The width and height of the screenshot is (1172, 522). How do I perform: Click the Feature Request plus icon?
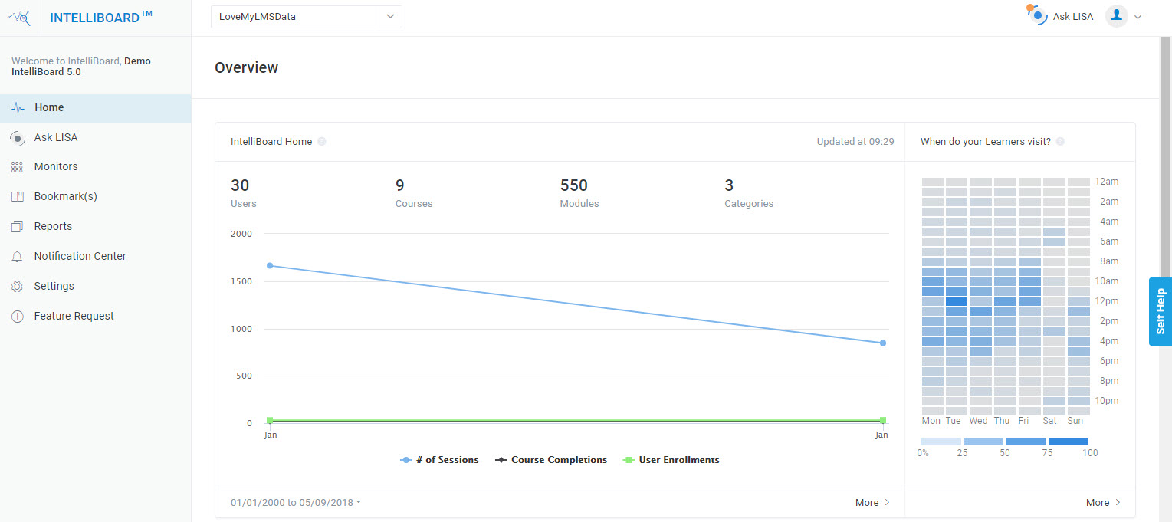pos(18,317)
